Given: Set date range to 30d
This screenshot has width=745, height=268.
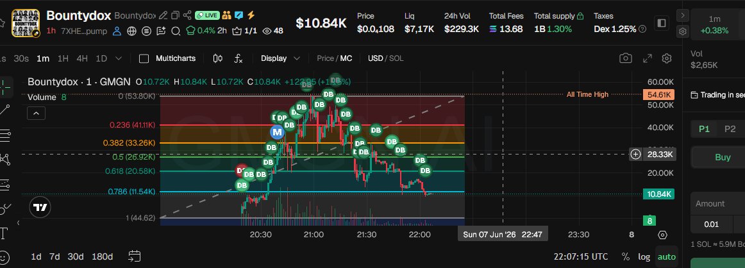Looking at the screenshot, I should (x=76, y=256).
